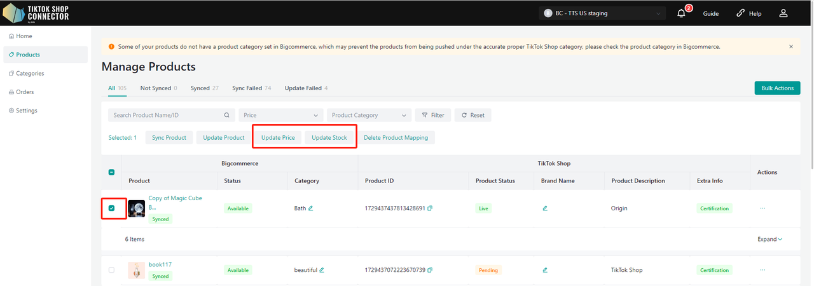Open the Copy of Magic Cube product link
Image resolution: width=814 pixels, height=286 pixels.
coord(176,202)
